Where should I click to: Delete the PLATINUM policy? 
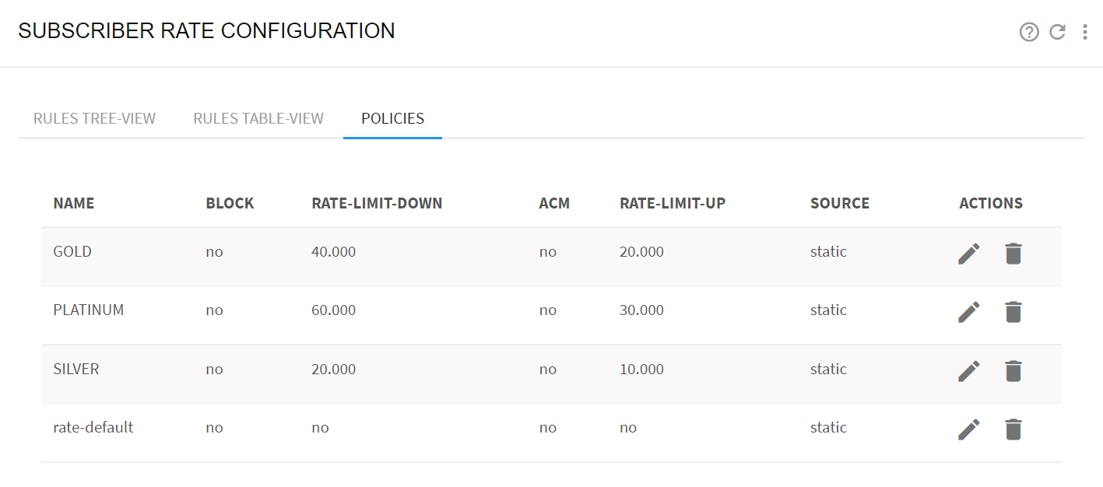pos(1013,312)
